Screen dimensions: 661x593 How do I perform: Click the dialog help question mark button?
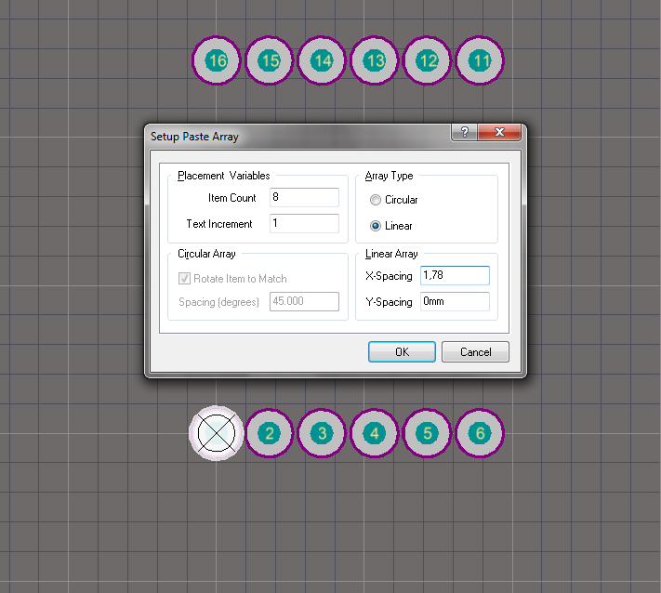click(x=464, y=132)
